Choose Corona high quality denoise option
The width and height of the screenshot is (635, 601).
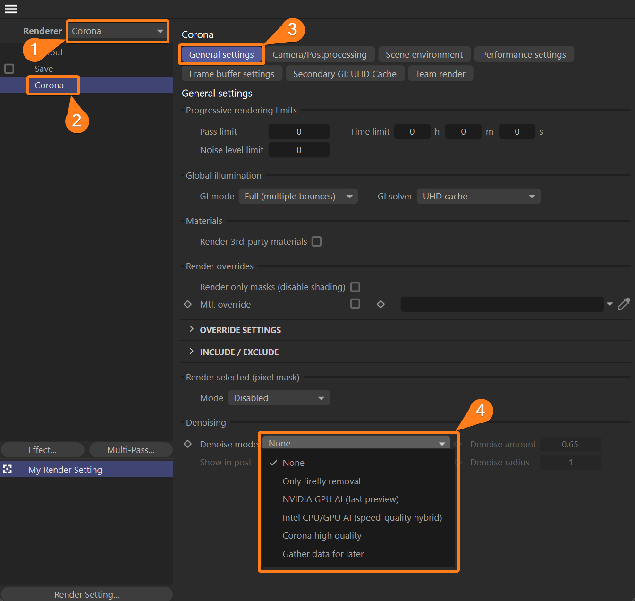pos(322,535)
